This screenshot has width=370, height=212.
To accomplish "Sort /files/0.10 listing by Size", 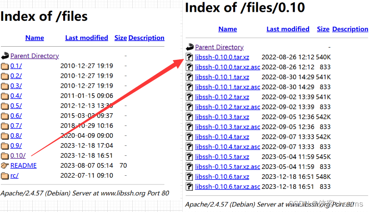I will [x=323, y=29].
